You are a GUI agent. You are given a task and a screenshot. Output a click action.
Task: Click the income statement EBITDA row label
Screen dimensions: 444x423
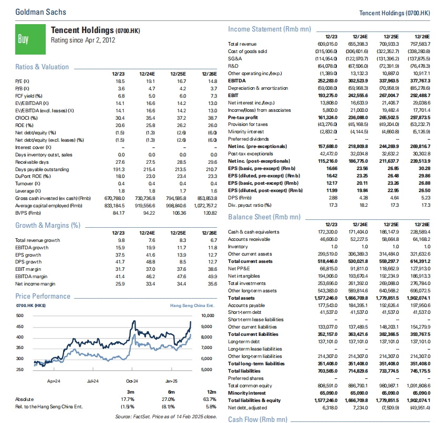(237, 81)
